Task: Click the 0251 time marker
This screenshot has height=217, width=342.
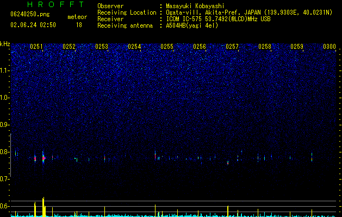Action: 36,47
